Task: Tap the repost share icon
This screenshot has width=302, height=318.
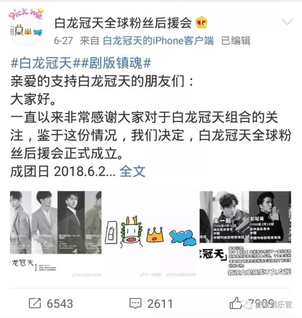Action: [35, 304]
